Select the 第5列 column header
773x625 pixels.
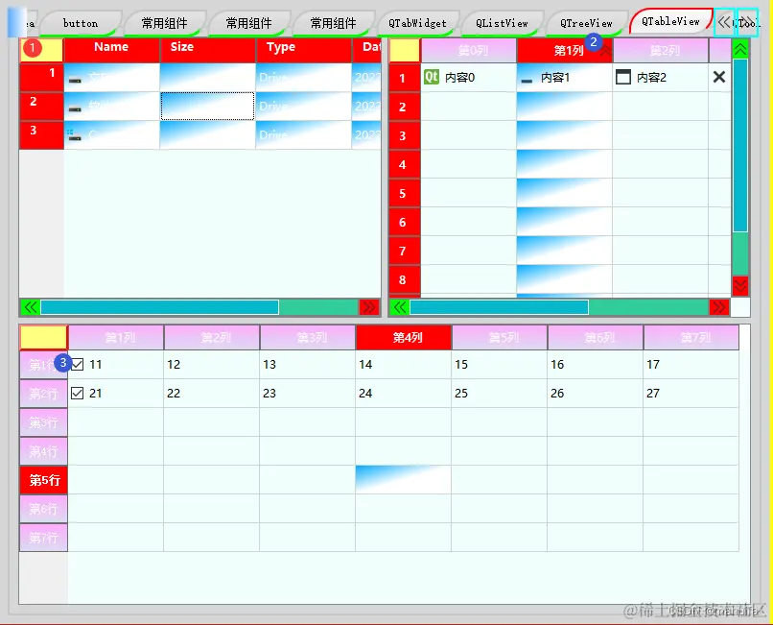[500, 338]
